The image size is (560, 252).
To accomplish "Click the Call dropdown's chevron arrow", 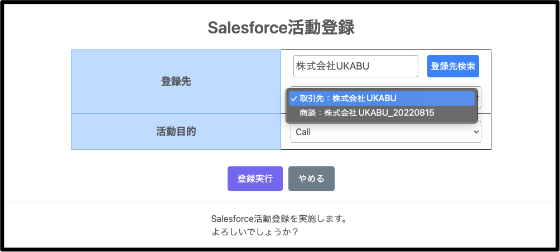I will pyautogui.click(x=475, y=132).
